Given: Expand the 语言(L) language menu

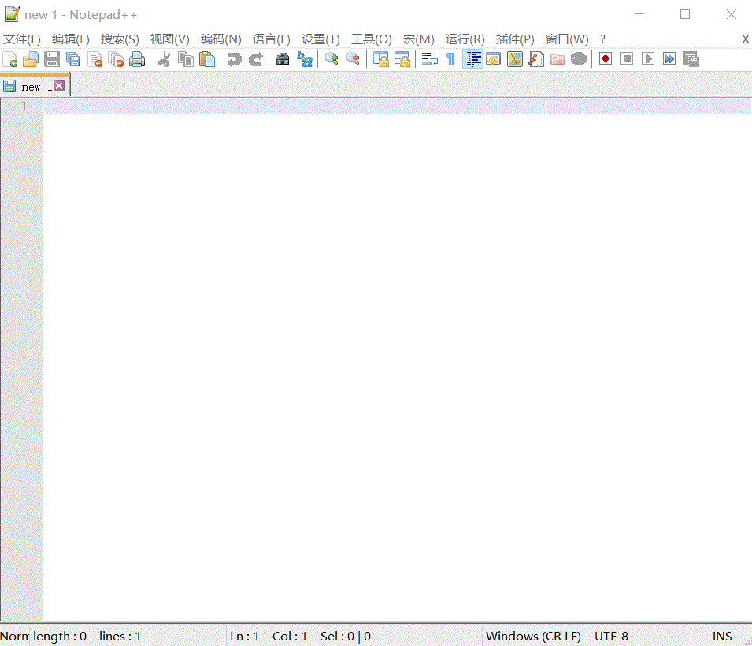Looking at the screenshot, I should [271, 39].
